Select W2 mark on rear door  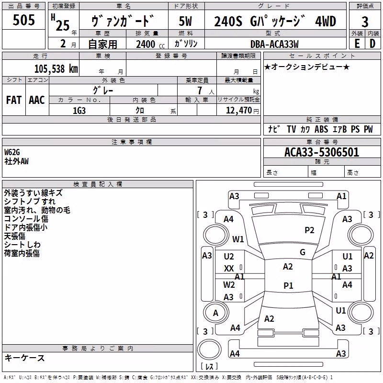[229, 285]
